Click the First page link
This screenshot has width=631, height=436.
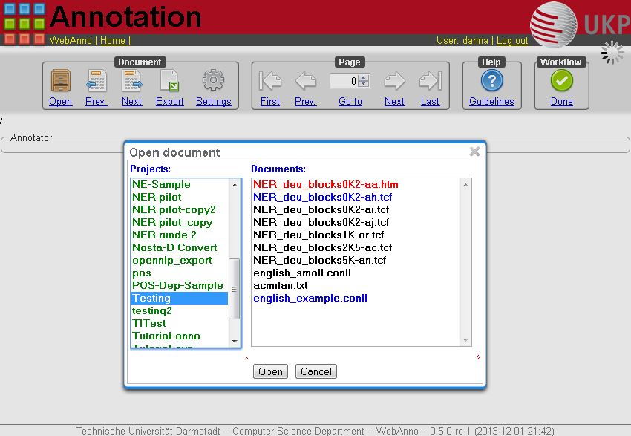269,102
